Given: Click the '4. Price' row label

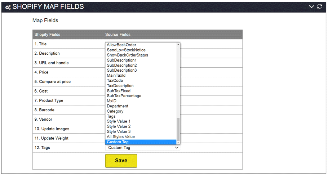Looking at the screenshot, I should point(41,72).
